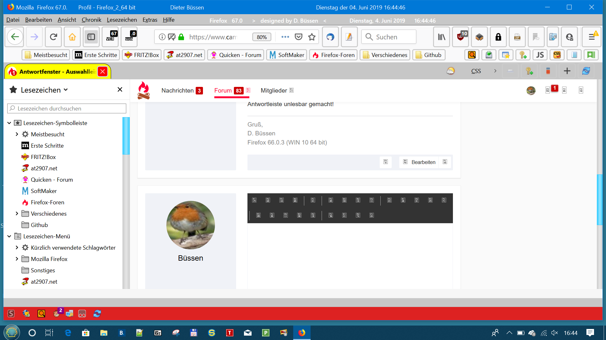Open the Library toolbar icon
The height and width of the screenshot is (340, 606).
(442, 37)
